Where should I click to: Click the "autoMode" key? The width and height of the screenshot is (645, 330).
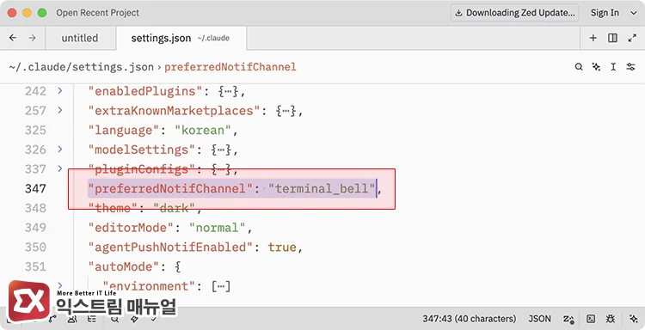[x=123, y=266]
